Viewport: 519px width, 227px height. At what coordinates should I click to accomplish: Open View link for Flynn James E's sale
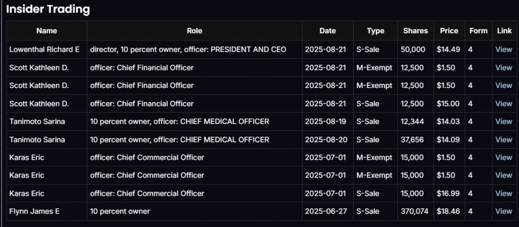[x=503, y=211]
